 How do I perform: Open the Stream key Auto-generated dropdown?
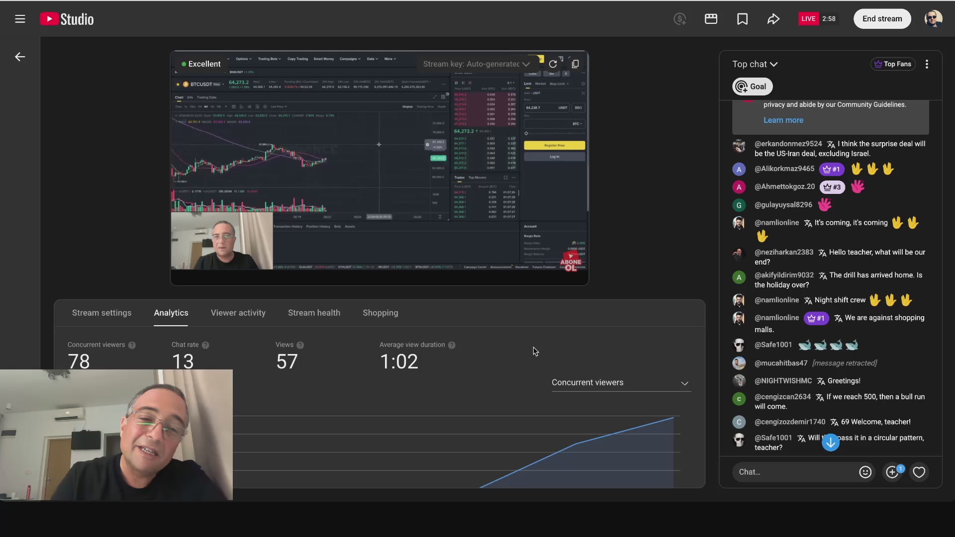477,64
